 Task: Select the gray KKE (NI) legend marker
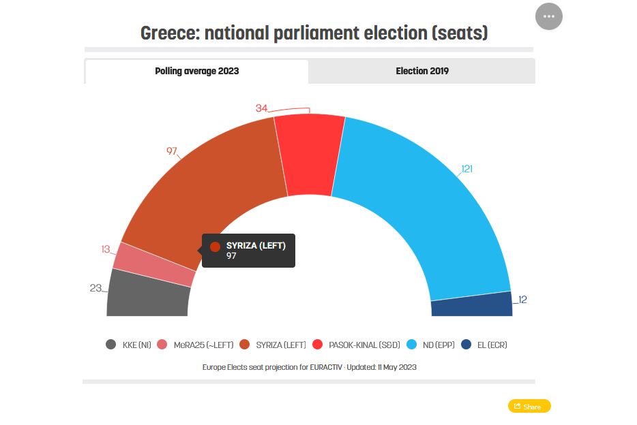coord(111,345)
